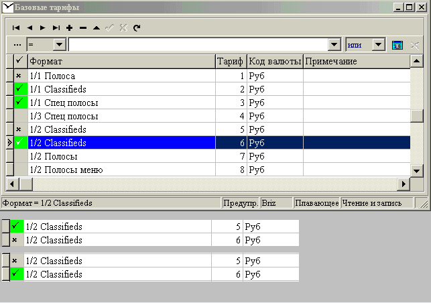Click next record arrow in navigator
Viewport: 431px width, 303px height.
point(43,28)
